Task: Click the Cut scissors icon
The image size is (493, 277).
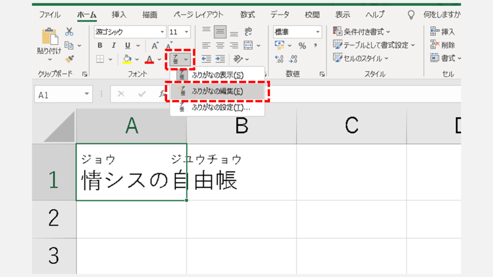Action: [x=69, y=32]
